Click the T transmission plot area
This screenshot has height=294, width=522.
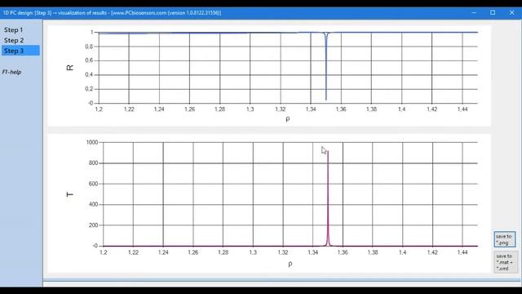pos(290,194)
